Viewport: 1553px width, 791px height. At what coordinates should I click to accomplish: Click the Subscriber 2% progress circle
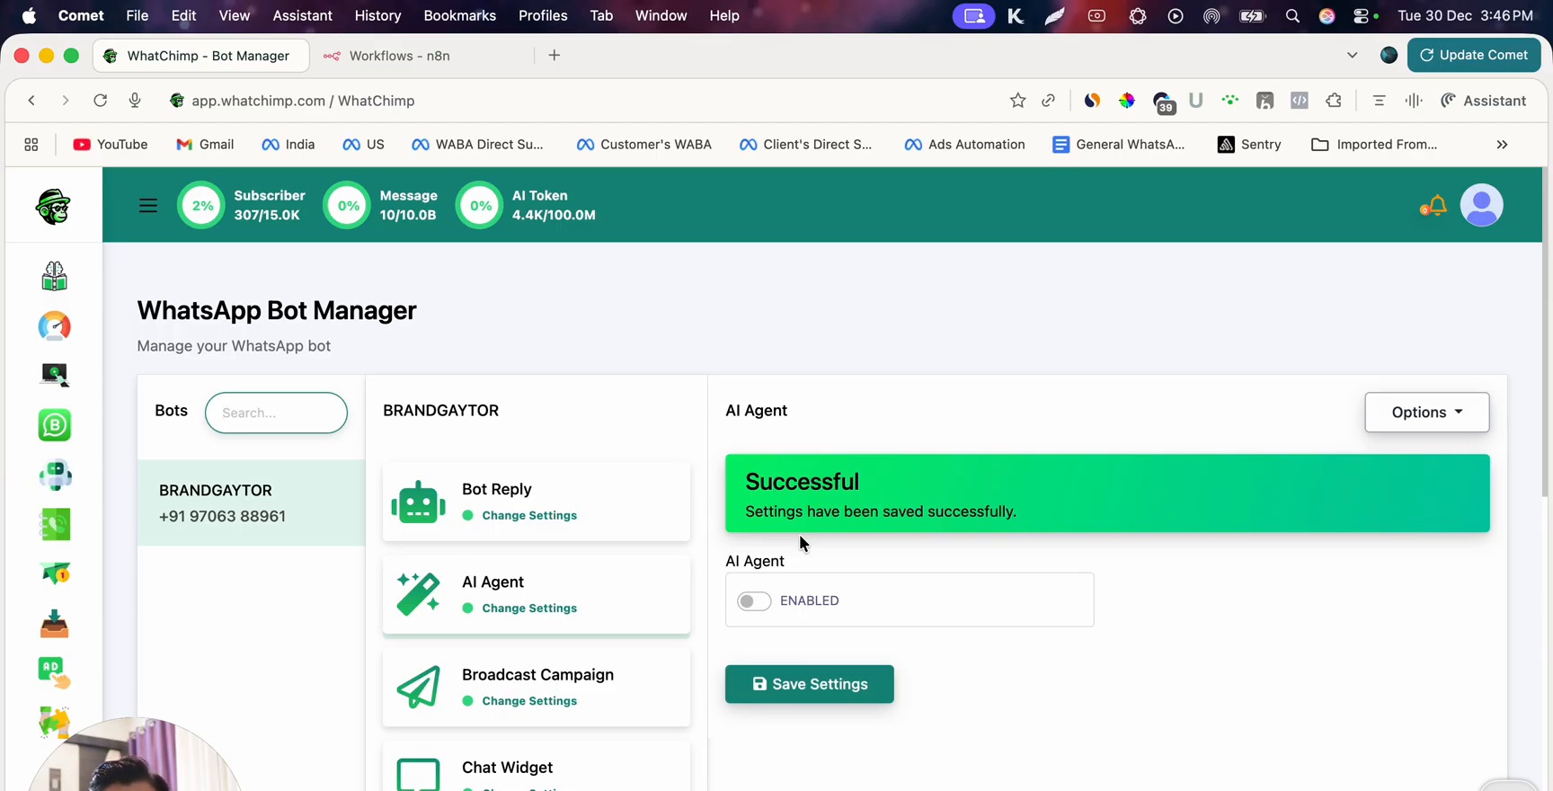[x=201, y=205]
